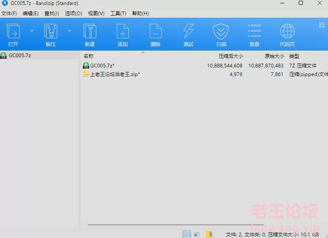Click compressed size 4,976 cell
This screenshot has width=328, height=238.
(x=236, y=74)
